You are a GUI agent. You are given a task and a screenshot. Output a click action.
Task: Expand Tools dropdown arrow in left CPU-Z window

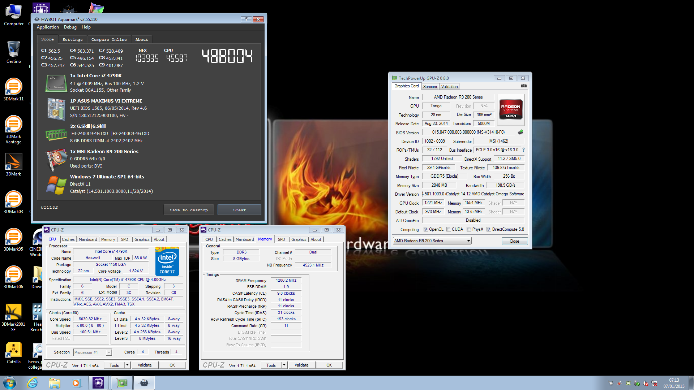[x=127, y=365]
